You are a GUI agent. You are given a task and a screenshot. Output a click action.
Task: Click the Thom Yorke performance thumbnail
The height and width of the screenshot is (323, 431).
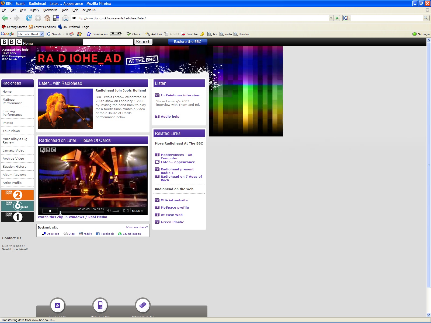pyautogui.click(x=65, y=109)
